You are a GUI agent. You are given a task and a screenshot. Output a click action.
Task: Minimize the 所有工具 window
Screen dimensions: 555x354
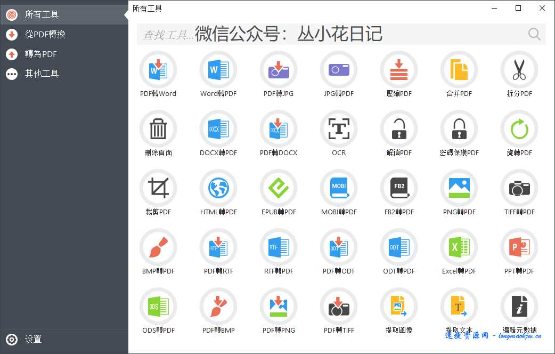(x=494, y=8)
